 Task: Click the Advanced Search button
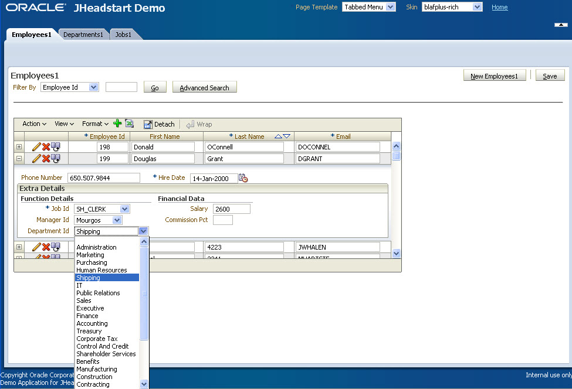click(204, 88)
